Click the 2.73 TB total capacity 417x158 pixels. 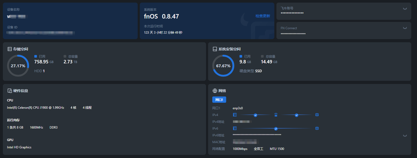pyautogui.click(x=70, y=62)
